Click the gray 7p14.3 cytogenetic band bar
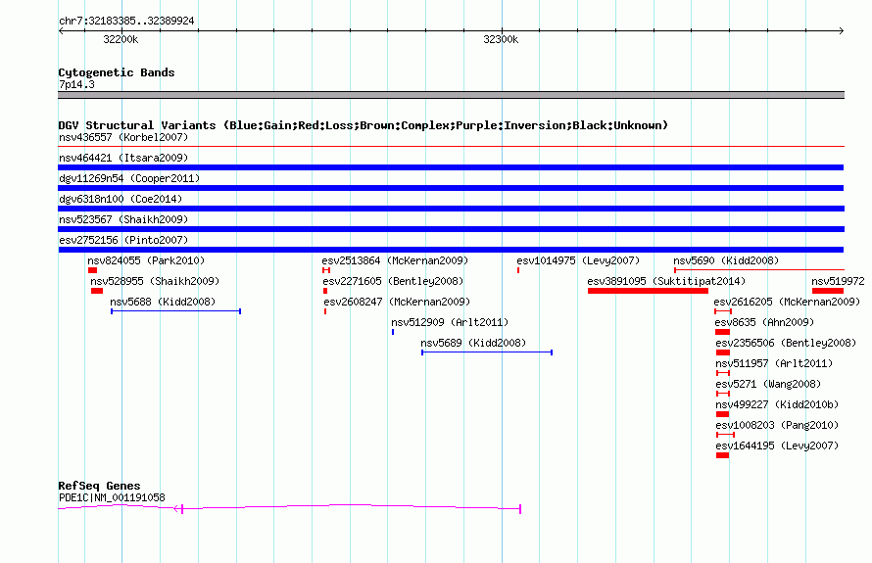The image size is (872, 563). click(451, 95)
